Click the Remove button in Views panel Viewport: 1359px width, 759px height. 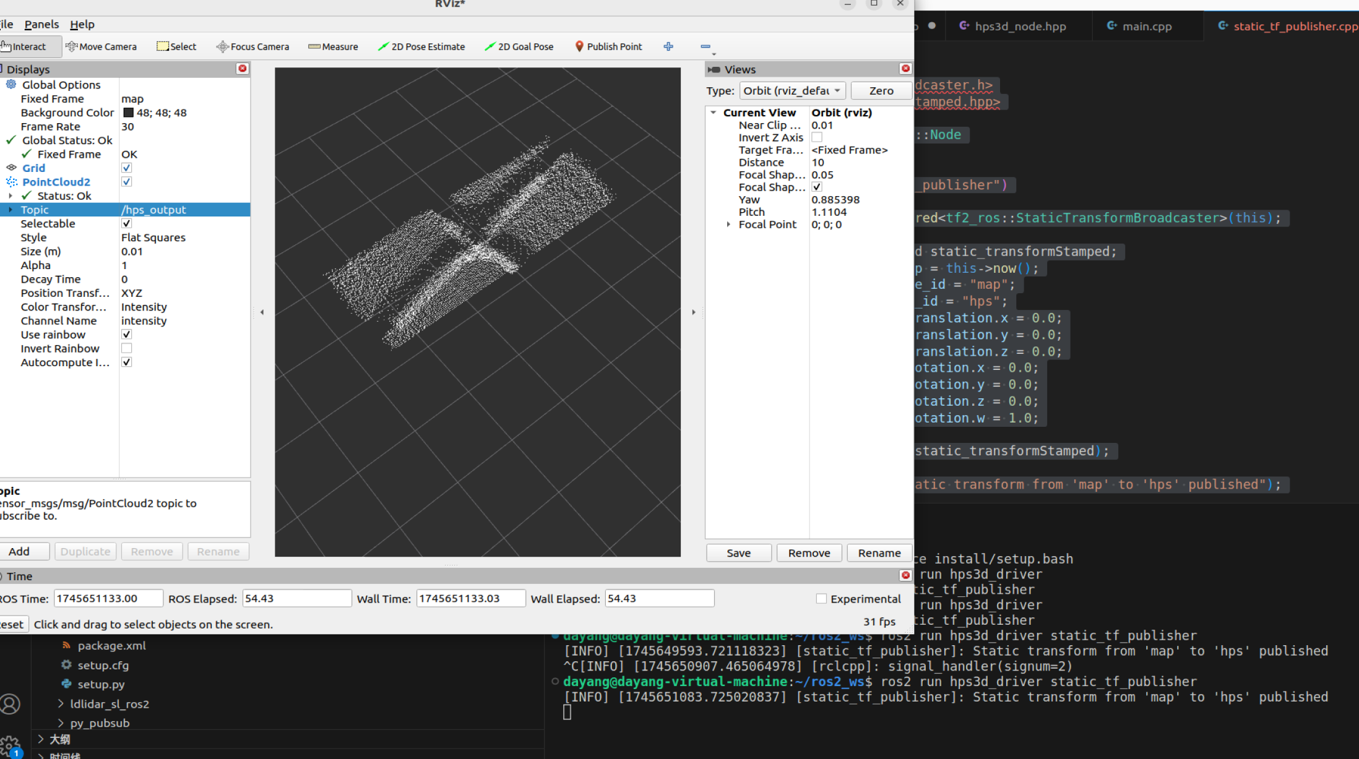pyautogui.click(x=809, y=553)
